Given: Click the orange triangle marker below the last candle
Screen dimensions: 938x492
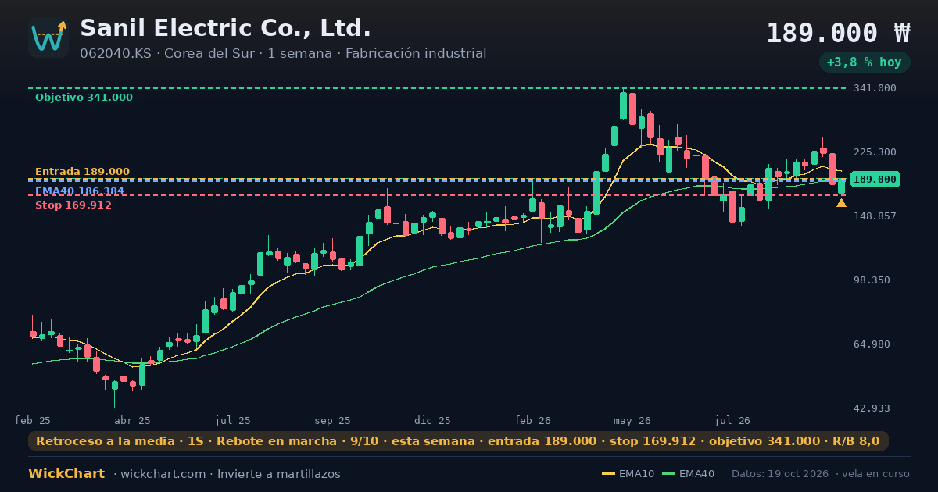Looking at the screenshot, I should click(841, 203).
